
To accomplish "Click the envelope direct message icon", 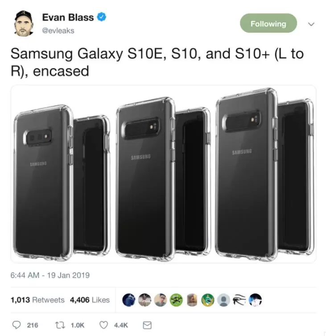I will pos(147,325).
